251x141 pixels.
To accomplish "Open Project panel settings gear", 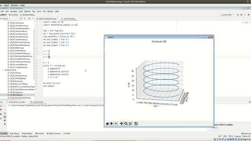I will [x=29, y=19].
